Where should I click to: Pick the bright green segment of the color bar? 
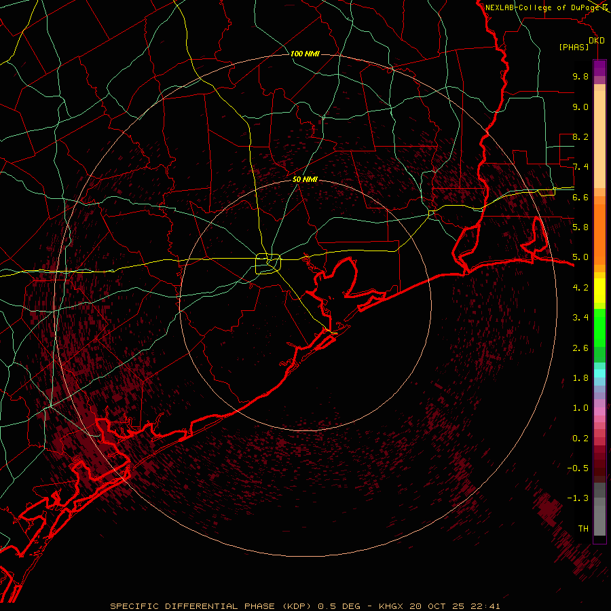(x=599, y=328)
